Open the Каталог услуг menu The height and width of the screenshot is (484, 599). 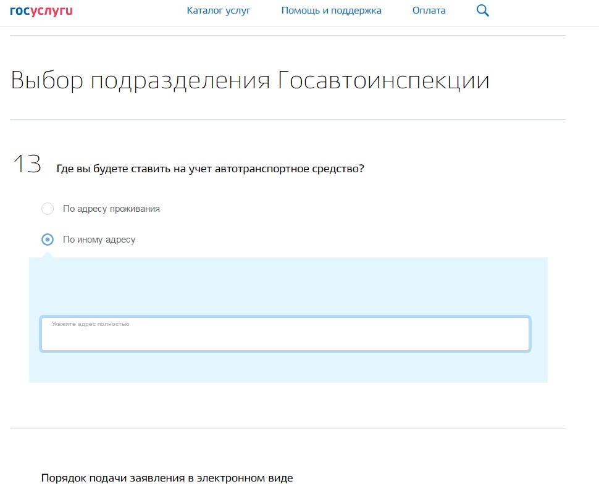pos(219,10)
